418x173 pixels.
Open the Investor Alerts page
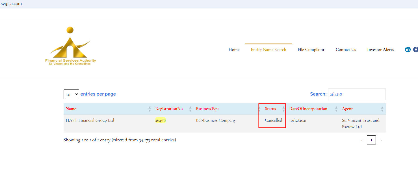point(380,49)
